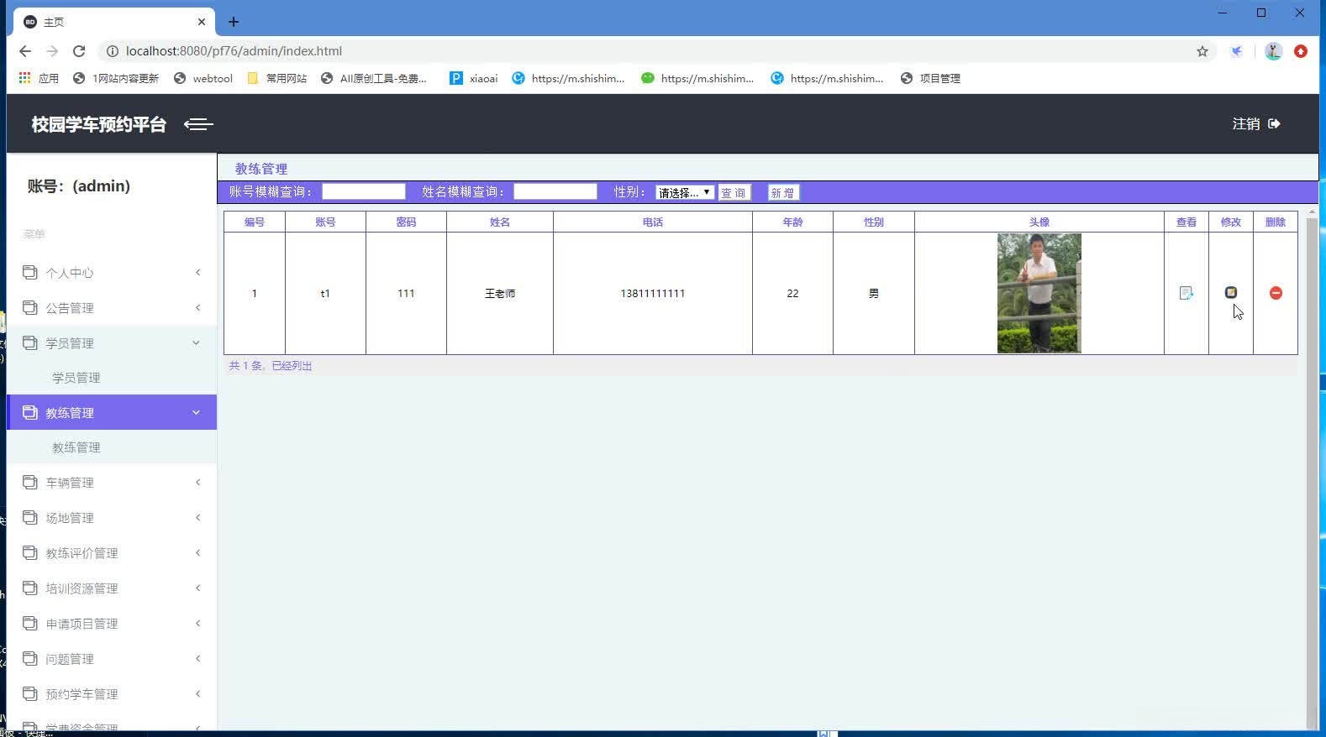Delete the 王老师 coach record
The height and width of the screenshot is (737, 1326).
click(1276, 293)
